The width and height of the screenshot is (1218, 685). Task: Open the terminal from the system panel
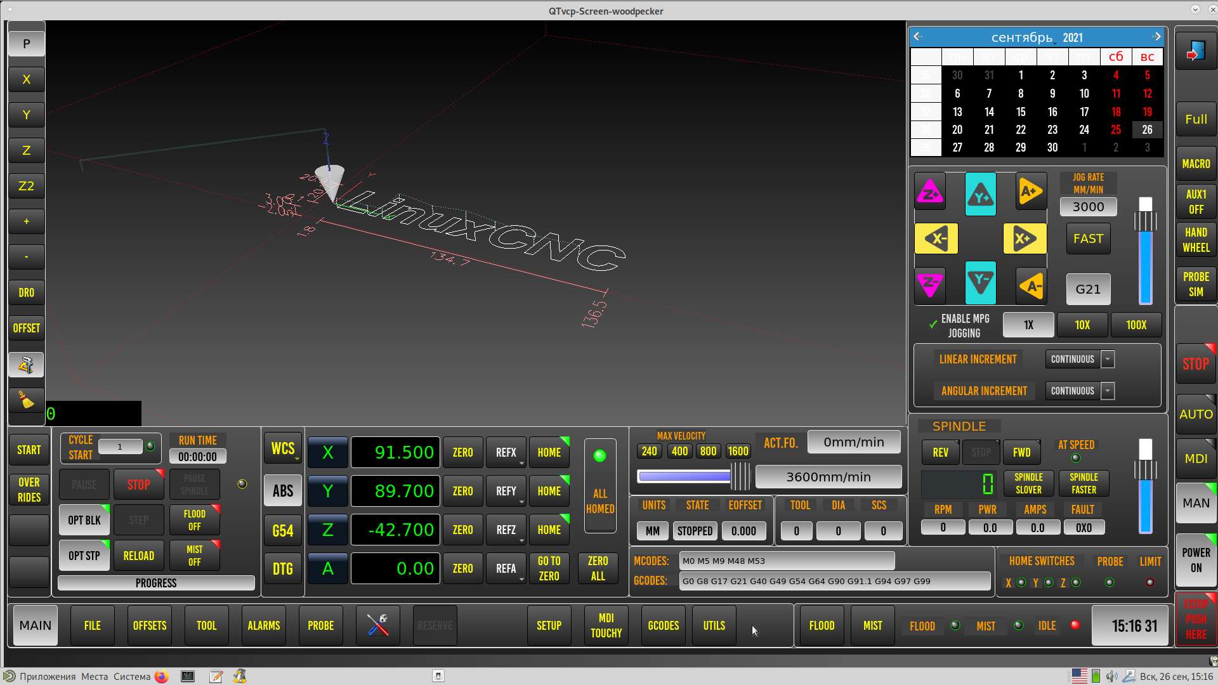point(188,676)
